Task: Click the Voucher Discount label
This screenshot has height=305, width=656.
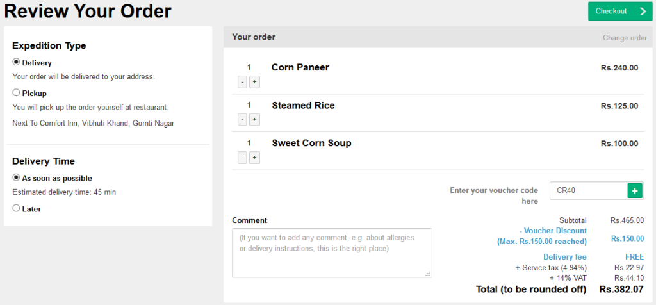Action: (x=554, y=231)
